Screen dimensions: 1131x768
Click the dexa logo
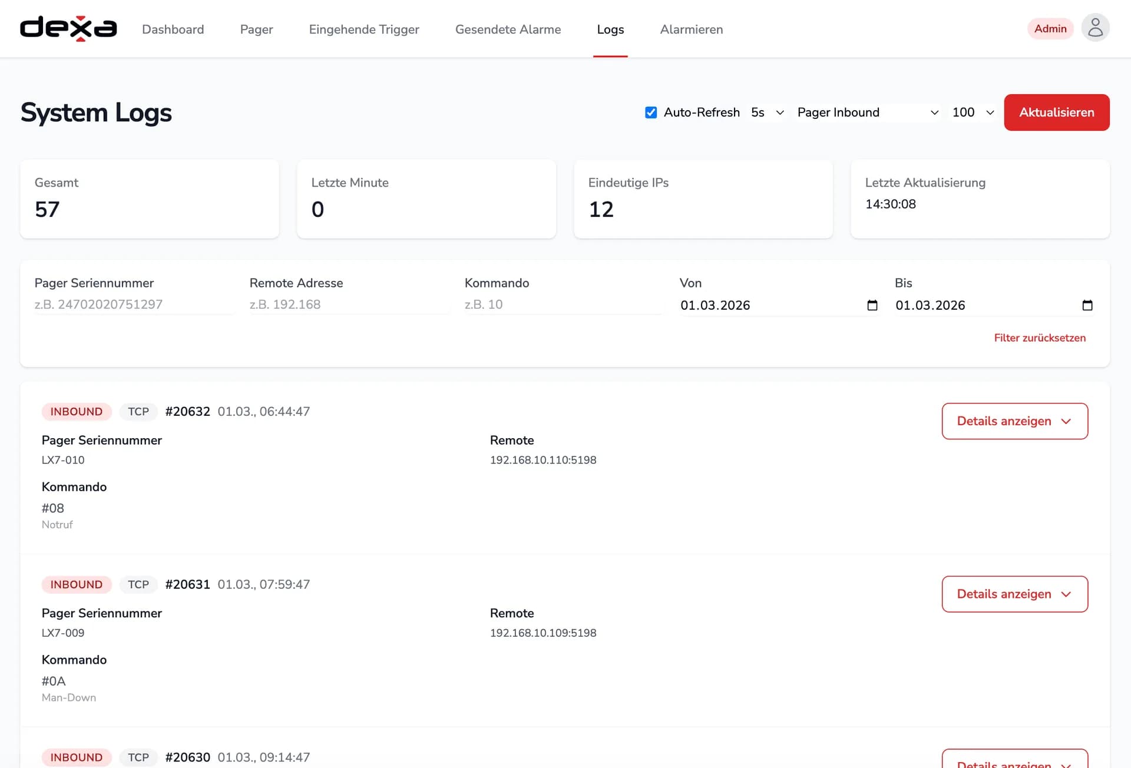point(68,29)
